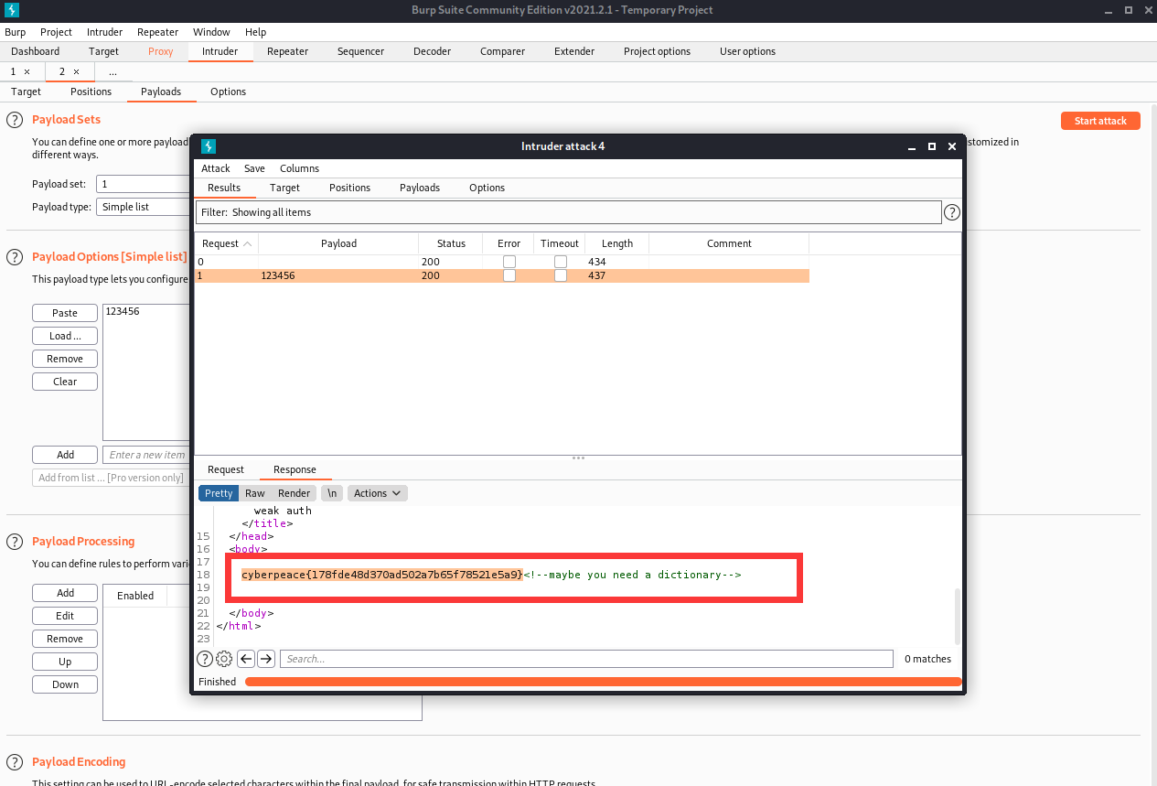Click the help icon beside Payload Encoding

15,762
